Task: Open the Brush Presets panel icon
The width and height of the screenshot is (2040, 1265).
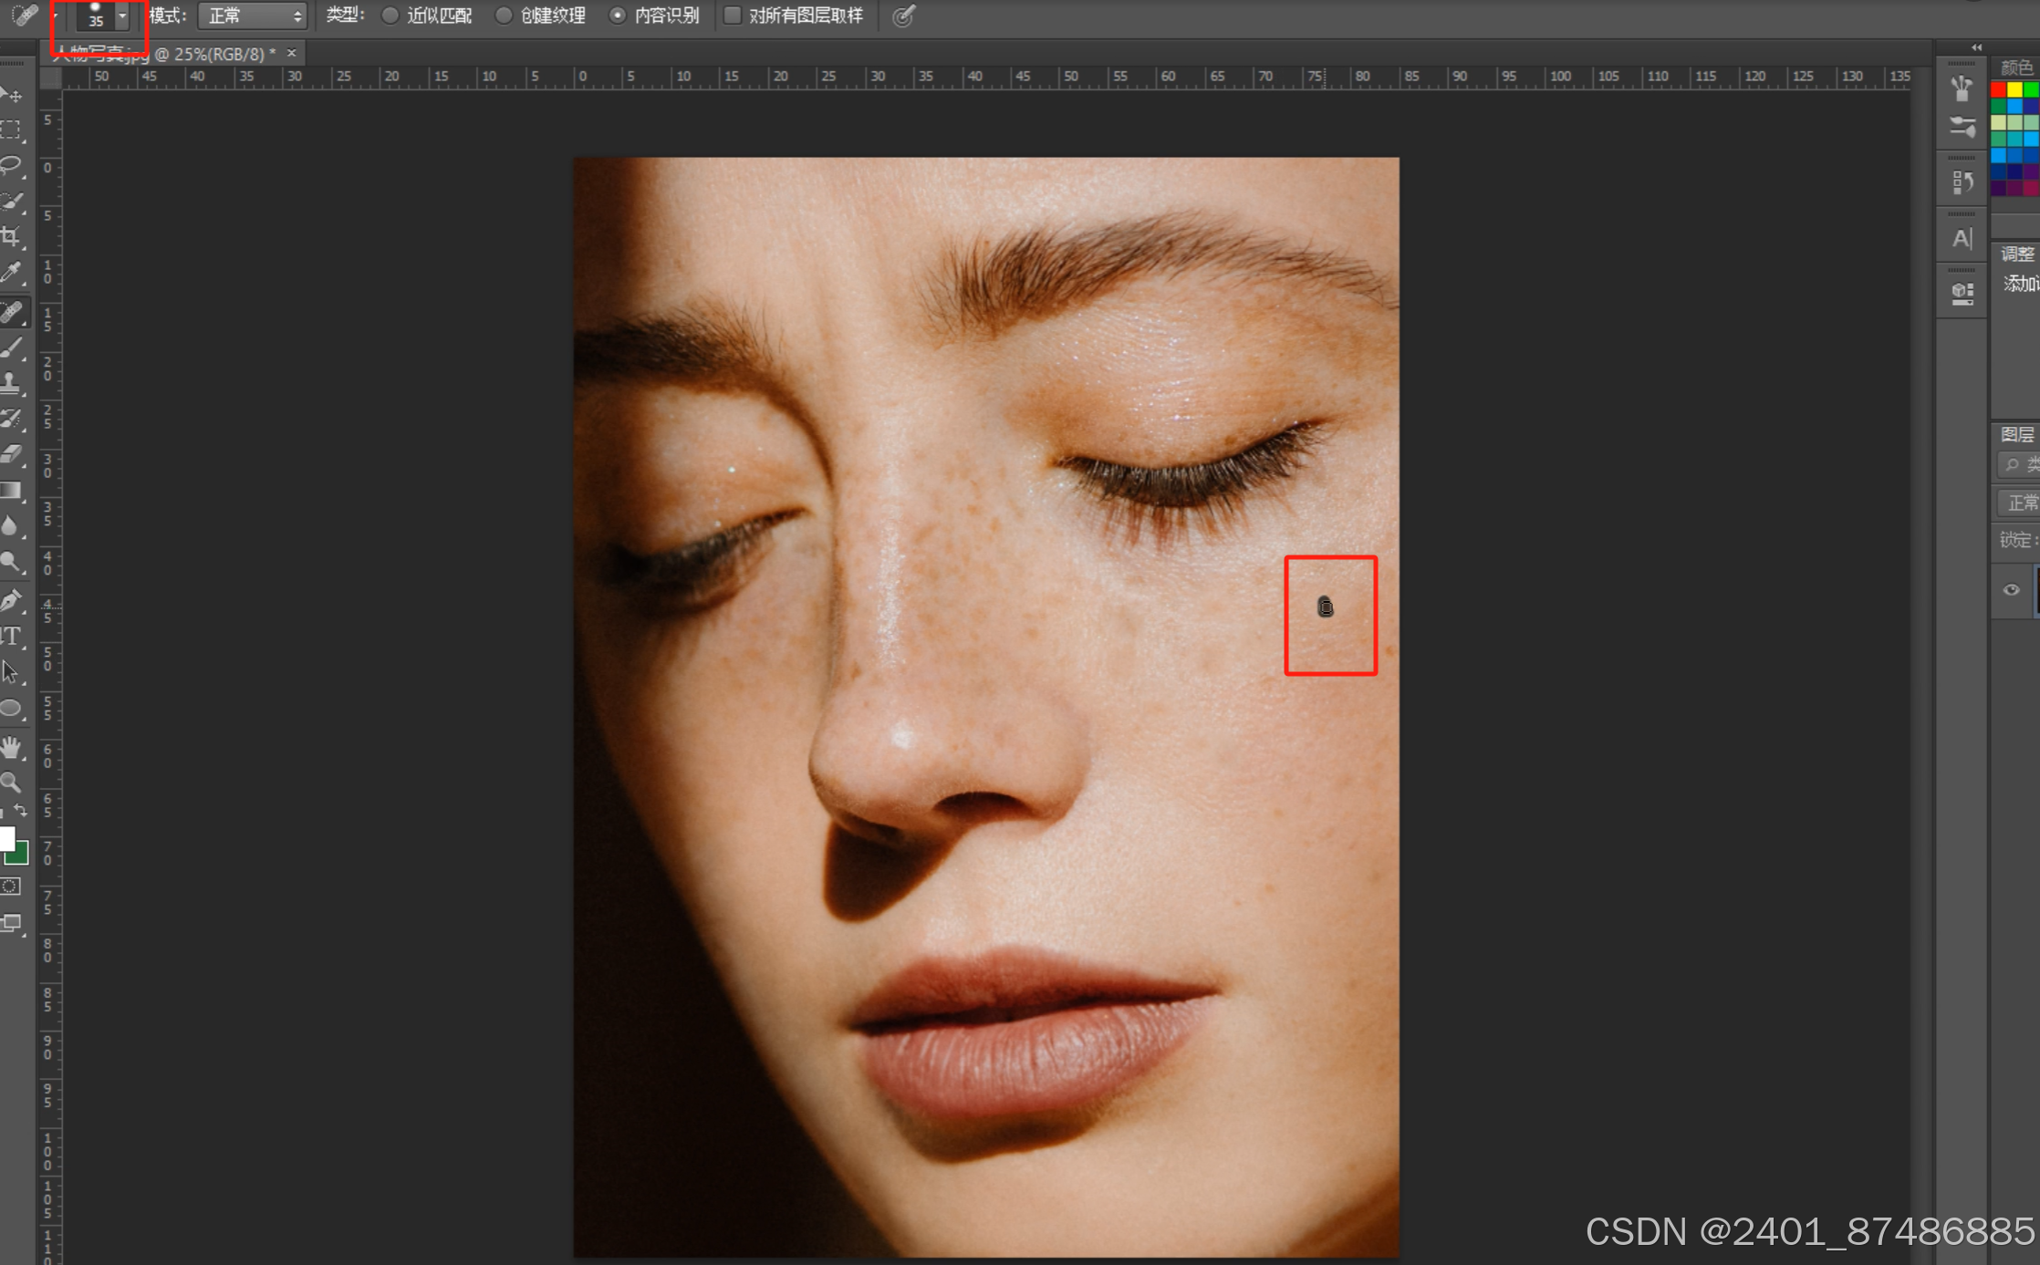Action: point(1962,127)
